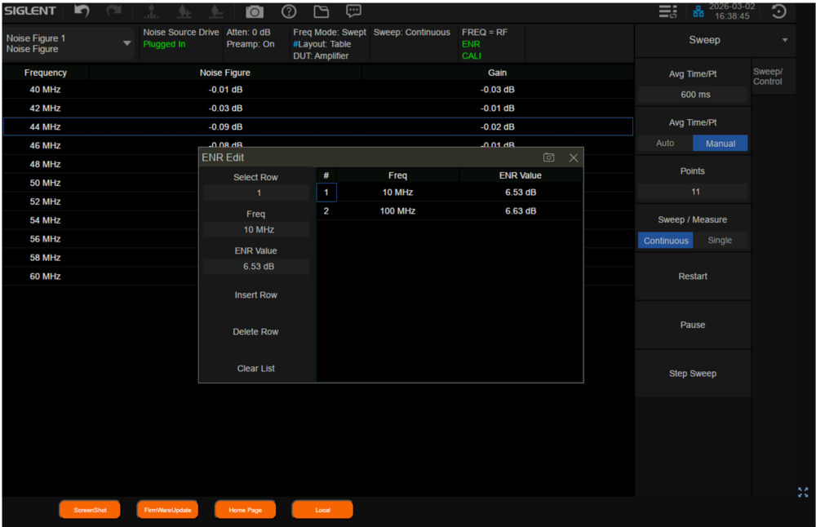Set Avg Time/Pt to Auto
816x527 pixels.
(665, 144)
